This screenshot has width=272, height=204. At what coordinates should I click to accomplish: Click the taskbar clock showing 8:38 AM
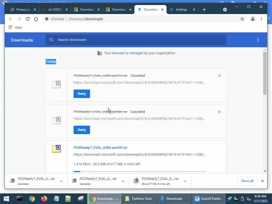pos(260,199)
